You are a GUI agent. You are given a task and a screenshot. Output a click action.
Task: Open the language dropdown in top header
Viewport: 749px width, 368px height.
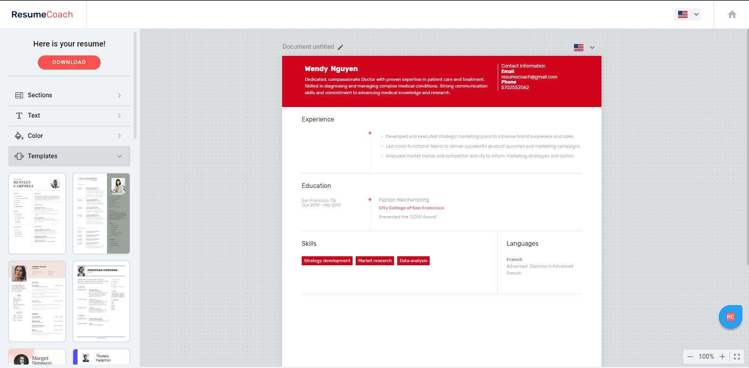[688, 14]
